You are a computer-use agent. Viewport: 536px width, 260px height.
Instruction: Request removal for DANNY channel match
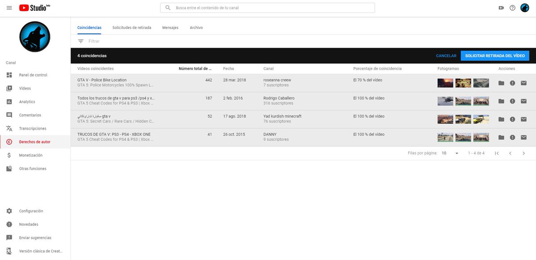coord(512,137)
